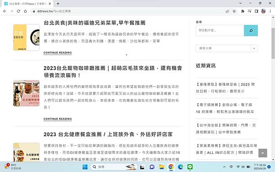Open the weather widget showing 35°C

pyautogui.click(x=13, y=167)
